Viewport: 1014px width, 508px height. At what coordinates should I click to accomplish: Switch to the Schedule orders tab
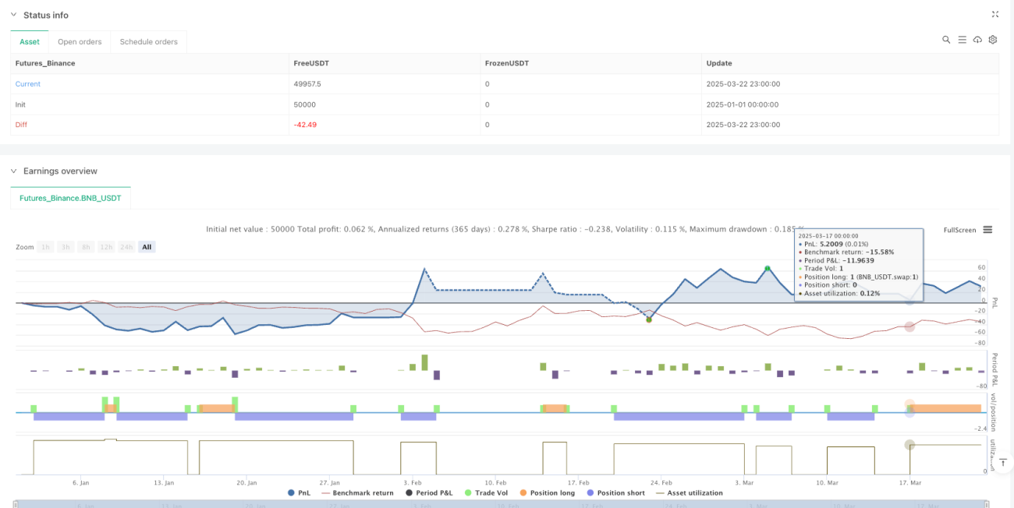click(149, 41)
